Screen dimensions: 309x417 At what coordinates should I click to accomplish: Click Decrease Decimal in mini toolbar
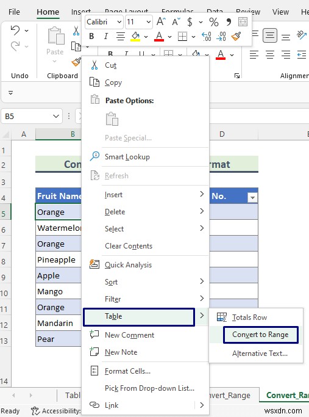click(x=221, y=37)
